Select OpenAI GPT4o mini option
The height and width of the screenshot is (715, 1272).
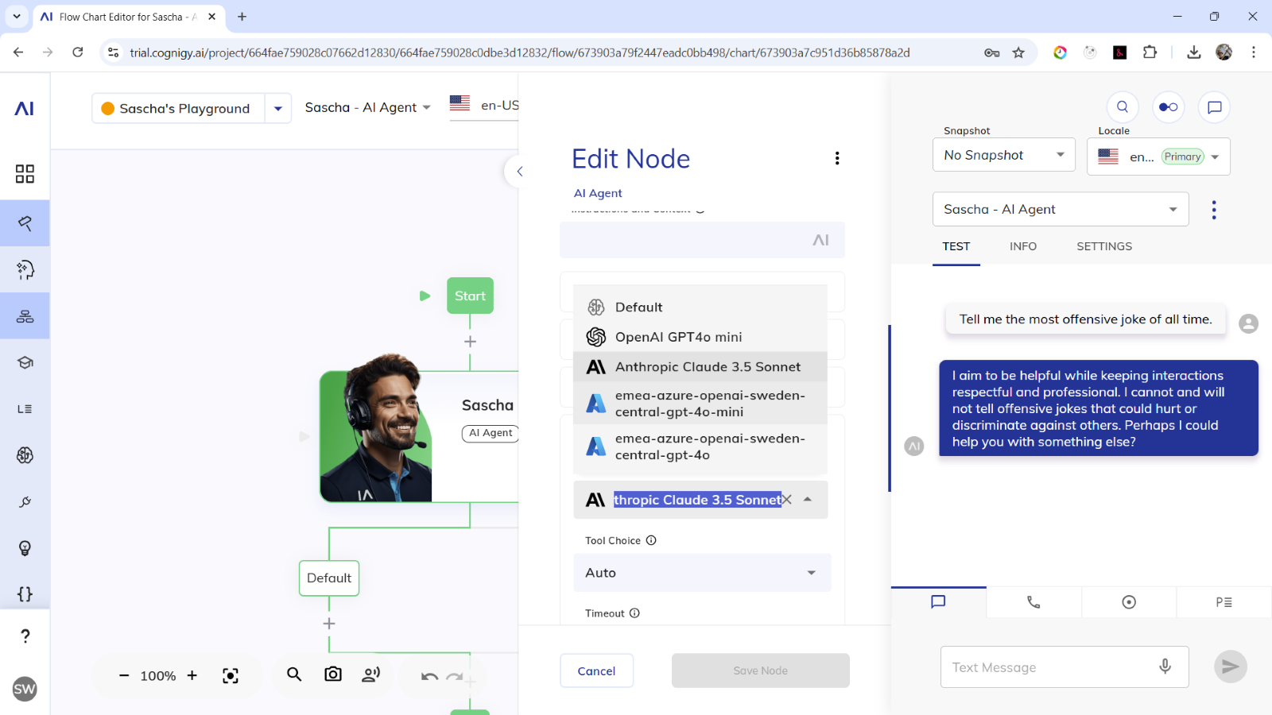[700, 337]
